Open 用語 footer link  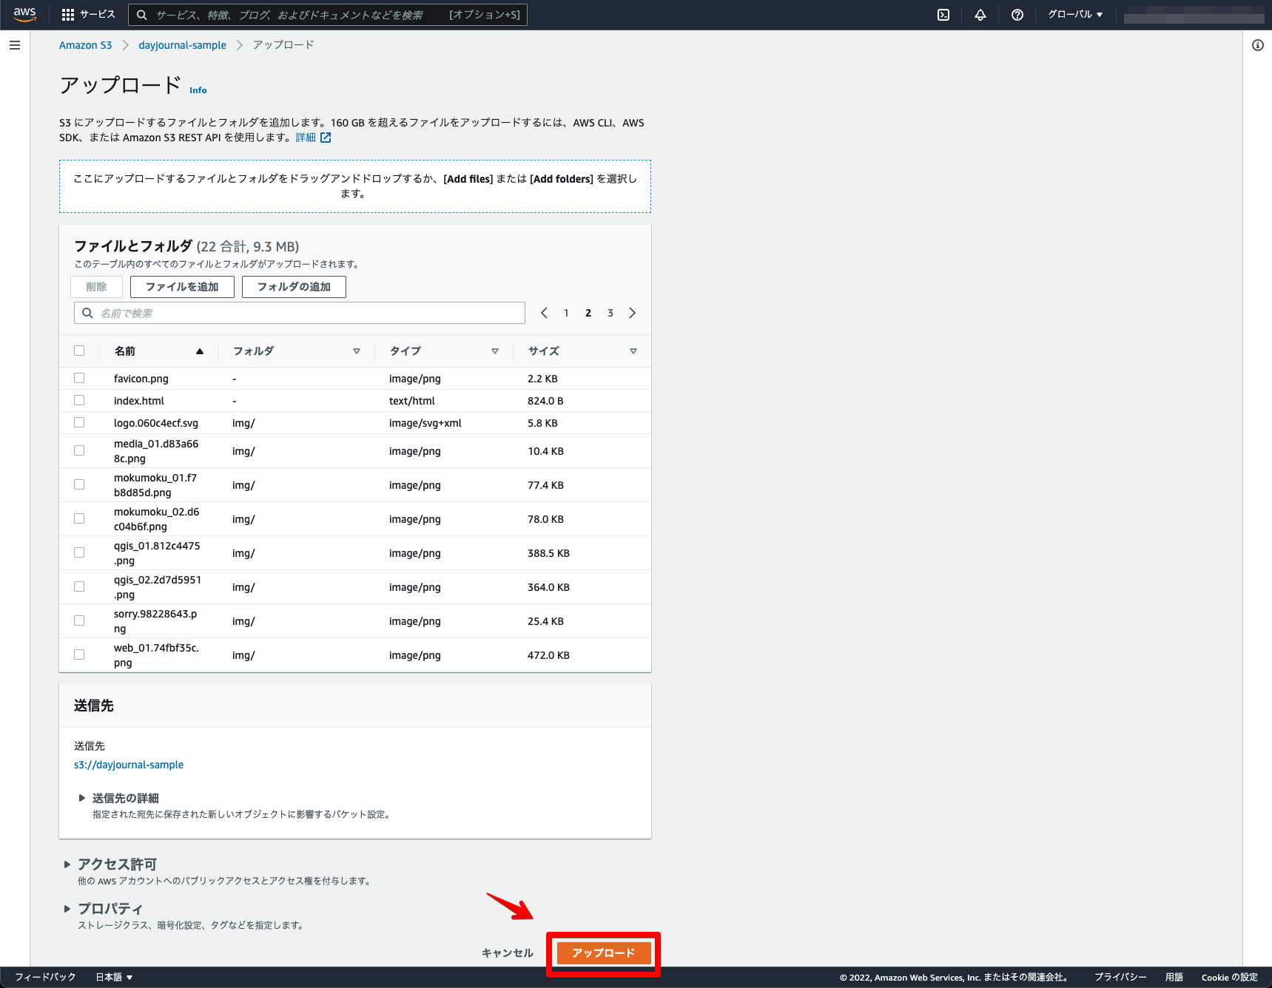(1174, 977)
